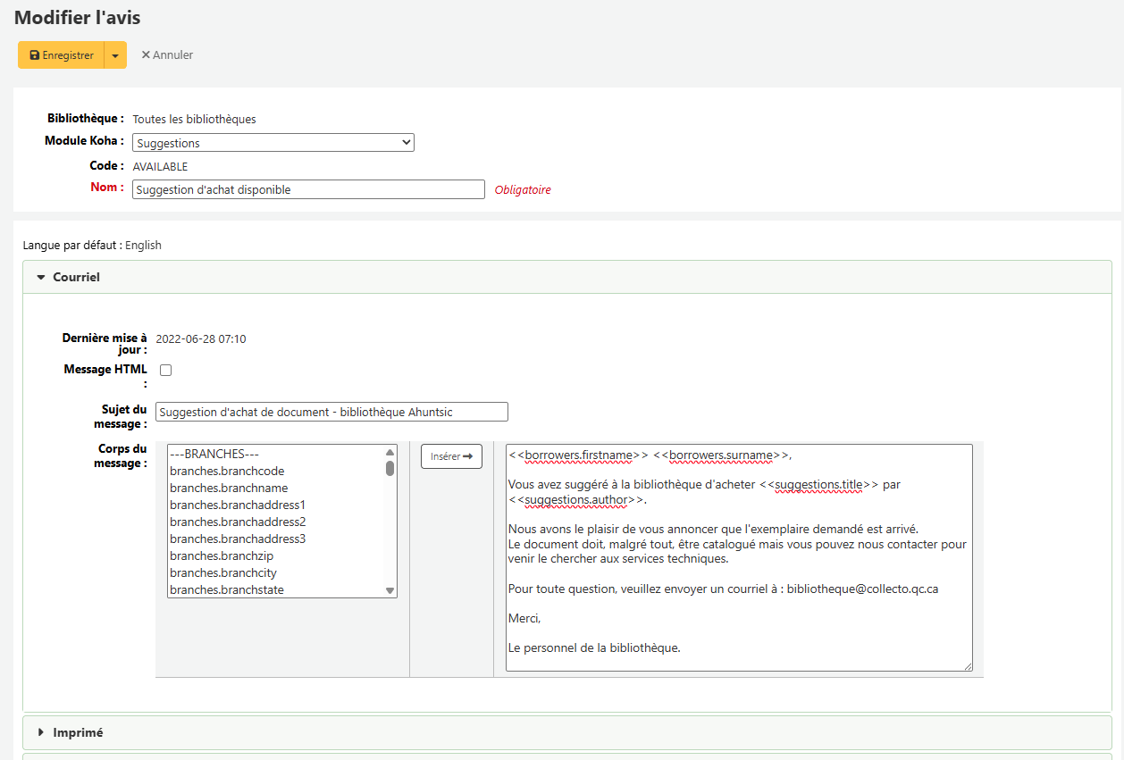Click the date 2022-06-28 07:10
Image resolution: width=1124 pixels, height=760 pixels.
pos(201,338)
